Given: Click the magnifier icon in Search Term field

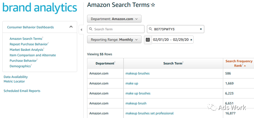Looking at the screenshot, I should pyautogui.click(x=91, y=29).
